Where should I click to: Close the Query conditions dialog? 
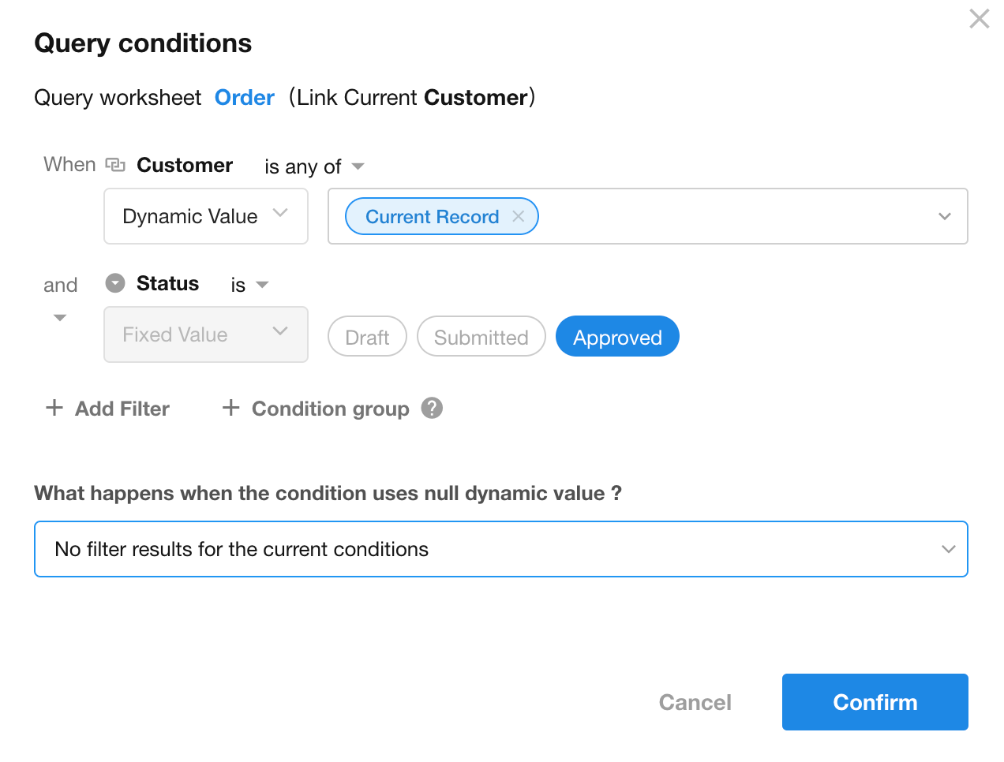coord(979,19)
